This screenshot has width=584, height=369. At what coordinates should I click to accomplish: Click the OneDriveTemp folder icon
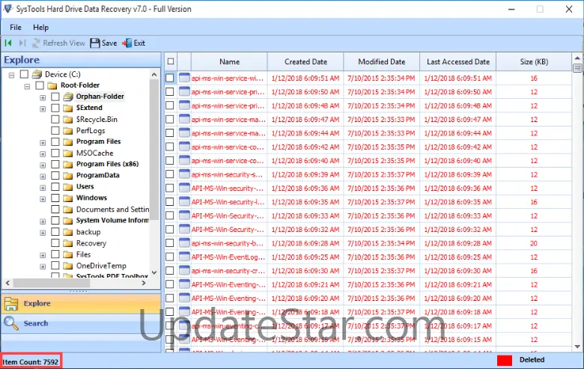(68, 266)
